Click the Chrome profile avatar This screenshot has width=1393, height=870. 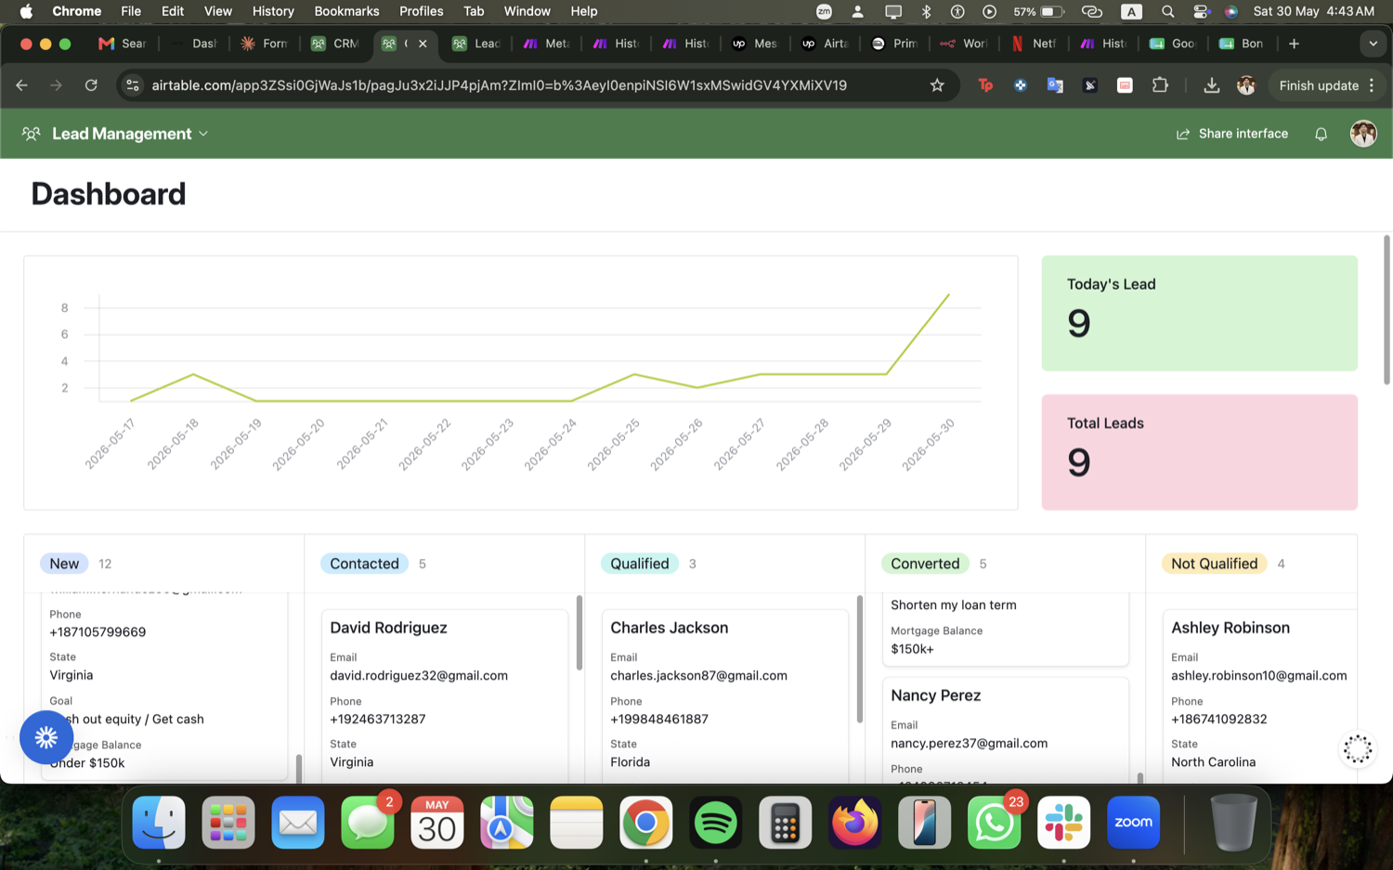(1246, 85)
